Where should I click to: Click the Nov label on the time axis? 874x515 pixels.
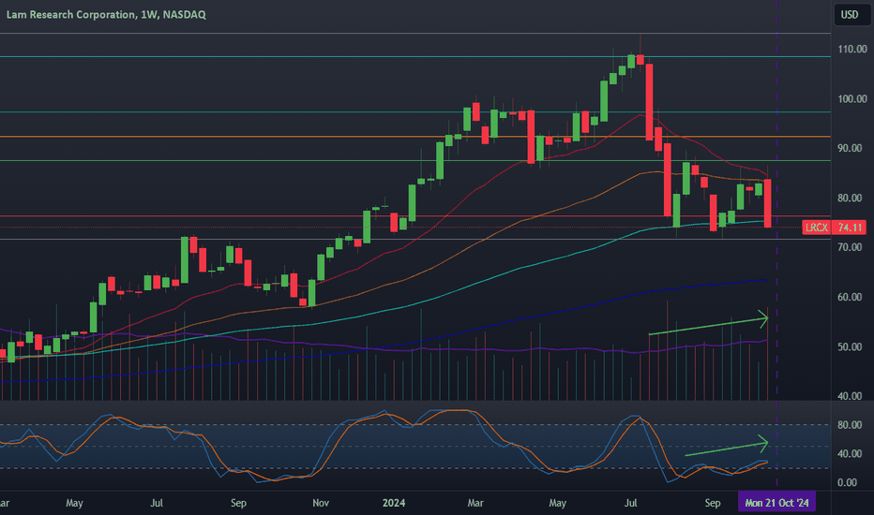click(321, 503)
